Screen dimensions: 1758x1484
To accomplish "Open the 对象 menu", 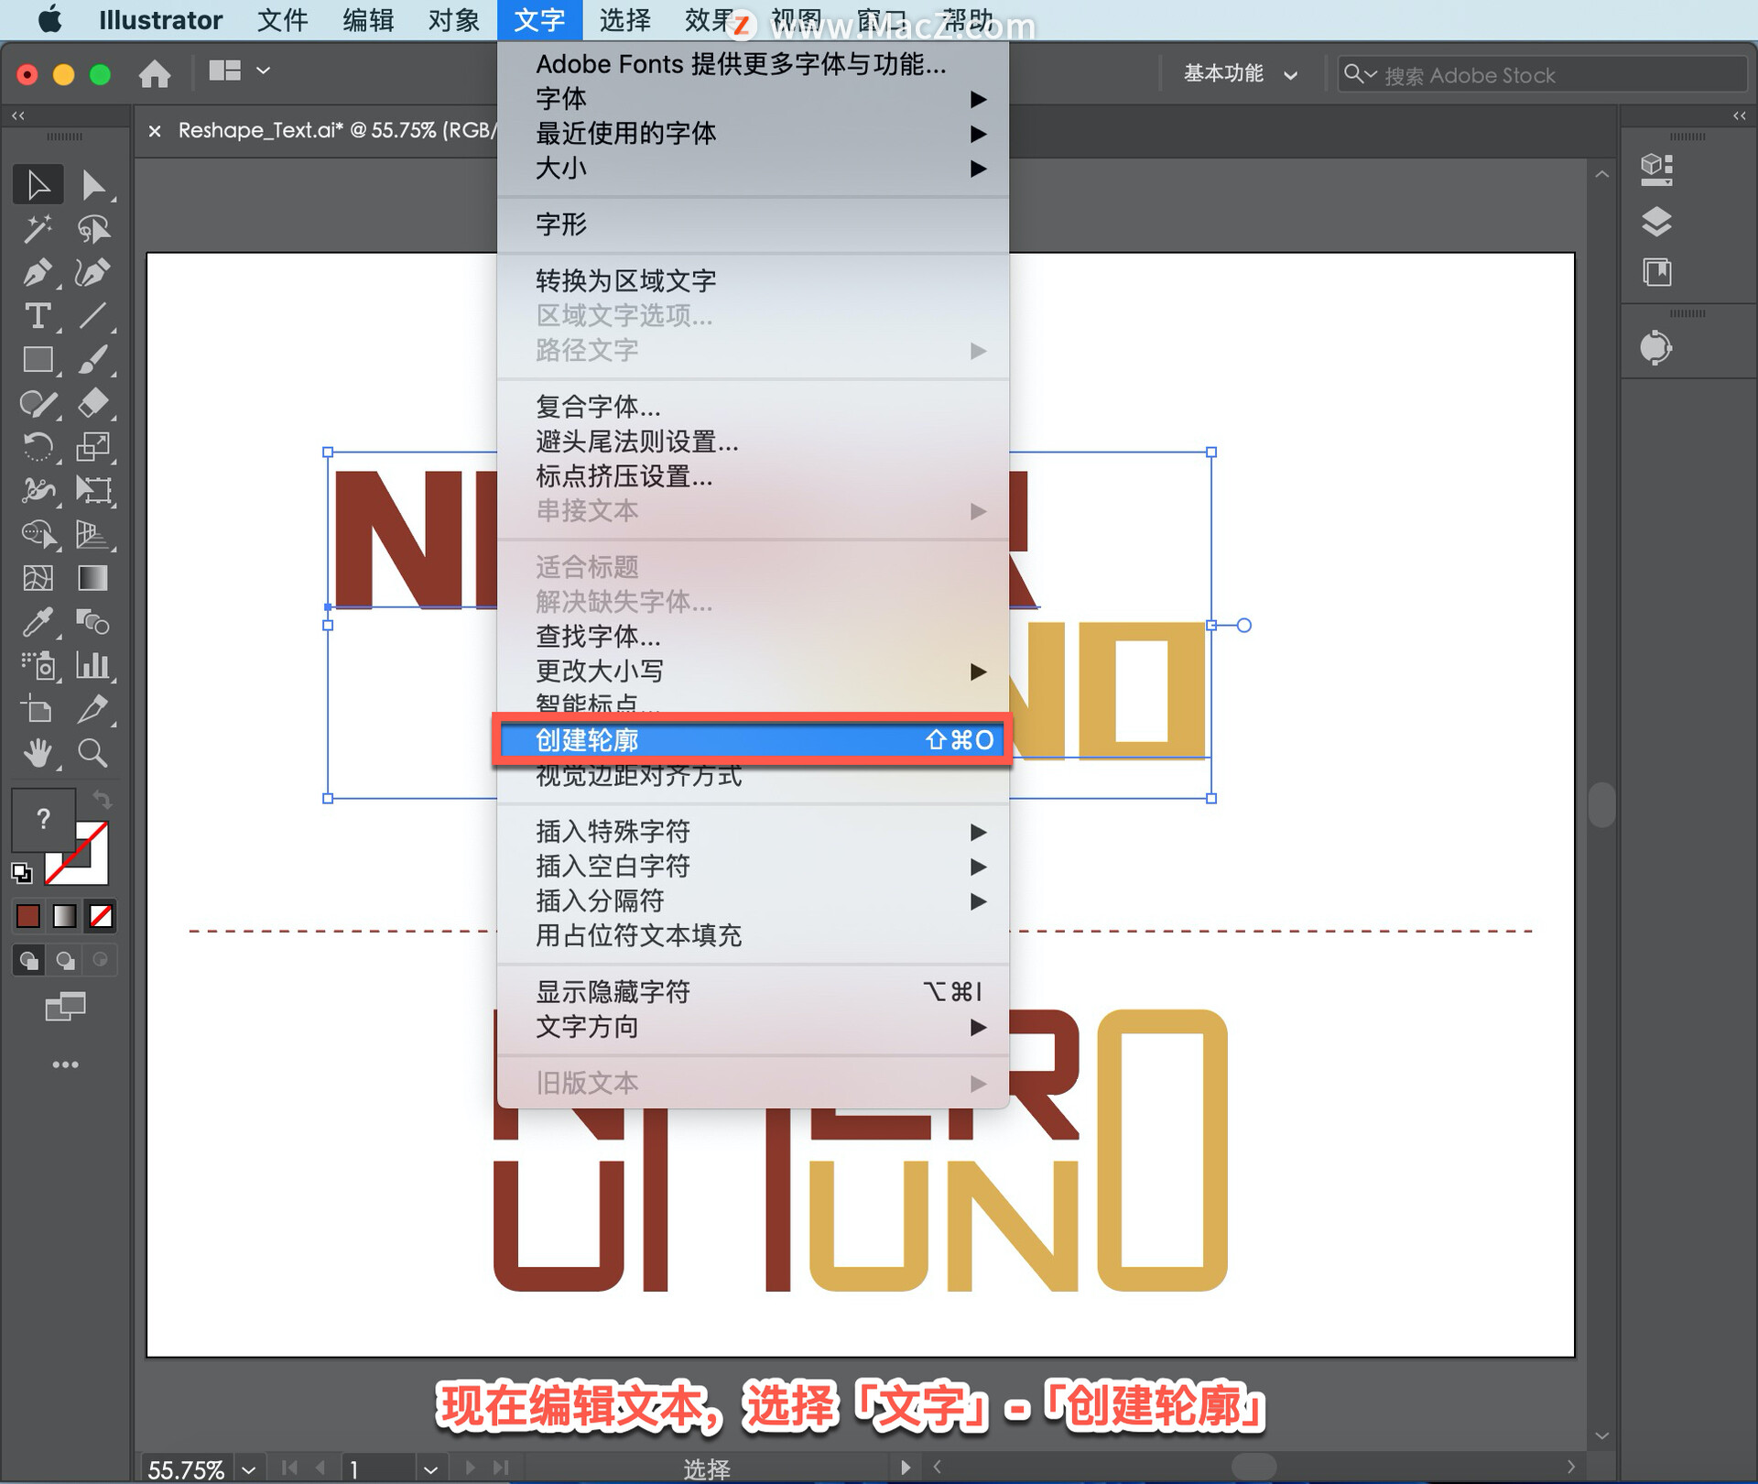I will [453, 19].
